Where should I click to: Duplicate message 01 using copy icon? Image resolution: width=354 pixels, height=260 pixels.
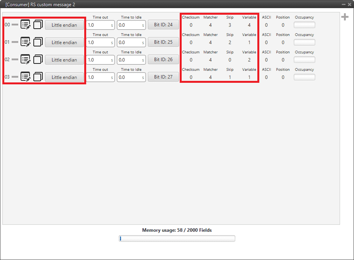[x=38, y=42]
